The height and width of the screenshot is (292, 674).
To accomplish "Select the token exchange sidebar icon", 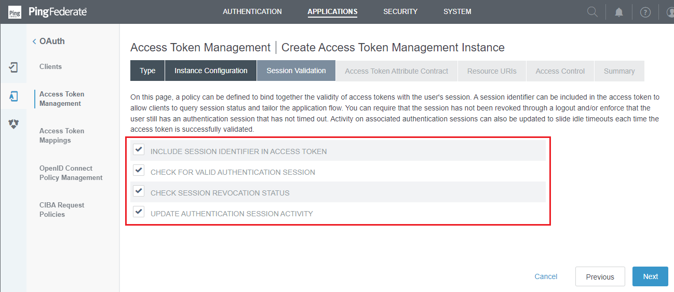I will [14, 124].
